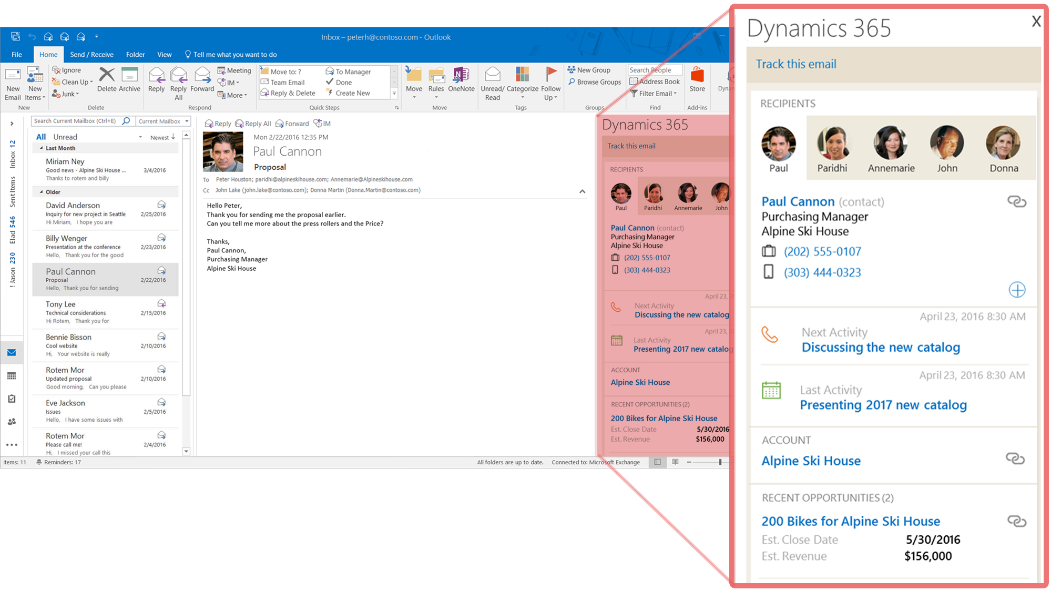Expand the folder pane arrow
This screenshot has height=591, width=1051.
pyautogui.click(x=12, y=124)
